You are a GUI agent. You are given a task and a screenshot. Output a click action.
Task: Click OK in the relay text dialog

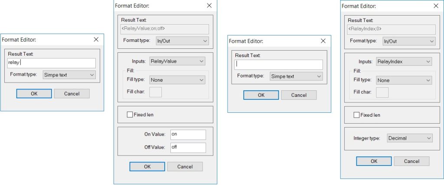(34, 93)
